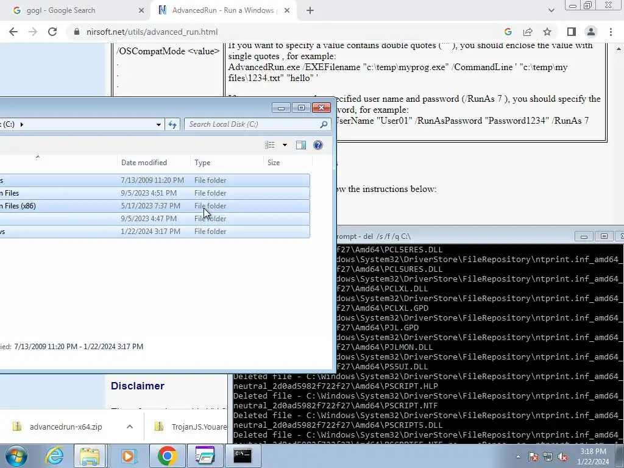624x468 pixels.
Task: Open the Windows Start button
Action: point(16,456)
